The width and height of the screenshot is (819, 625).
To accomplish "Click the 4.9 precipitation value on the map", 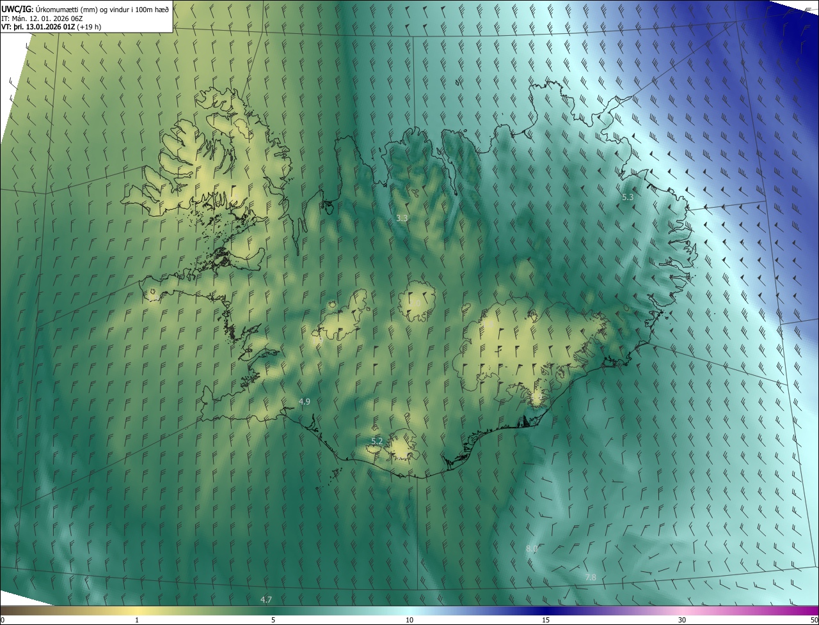I will (305, 401).
